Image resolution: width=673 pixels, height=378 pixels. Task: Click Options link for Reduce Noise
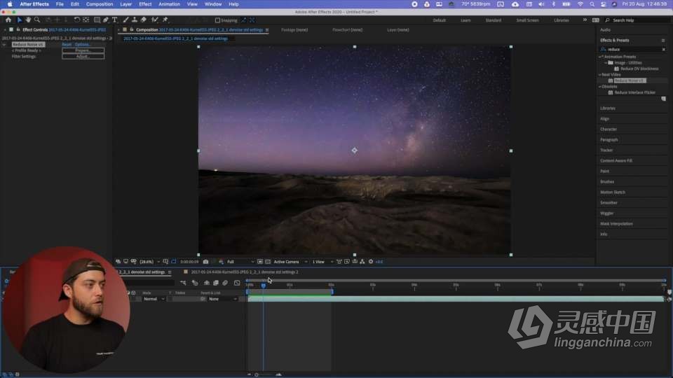81,45
